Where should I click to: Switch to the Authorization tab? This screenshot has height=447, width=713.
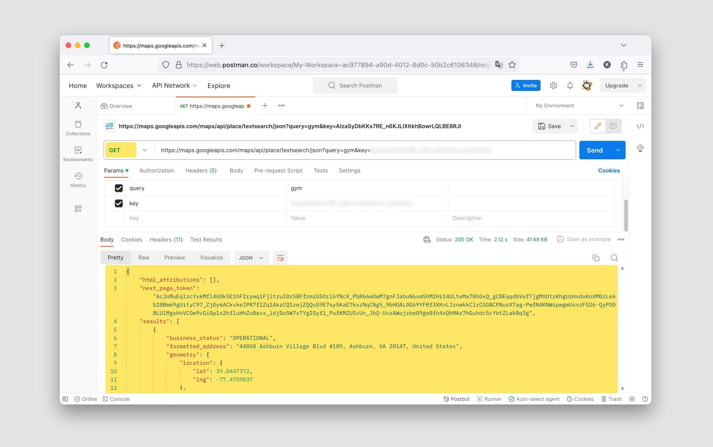[x=157, y=170]
